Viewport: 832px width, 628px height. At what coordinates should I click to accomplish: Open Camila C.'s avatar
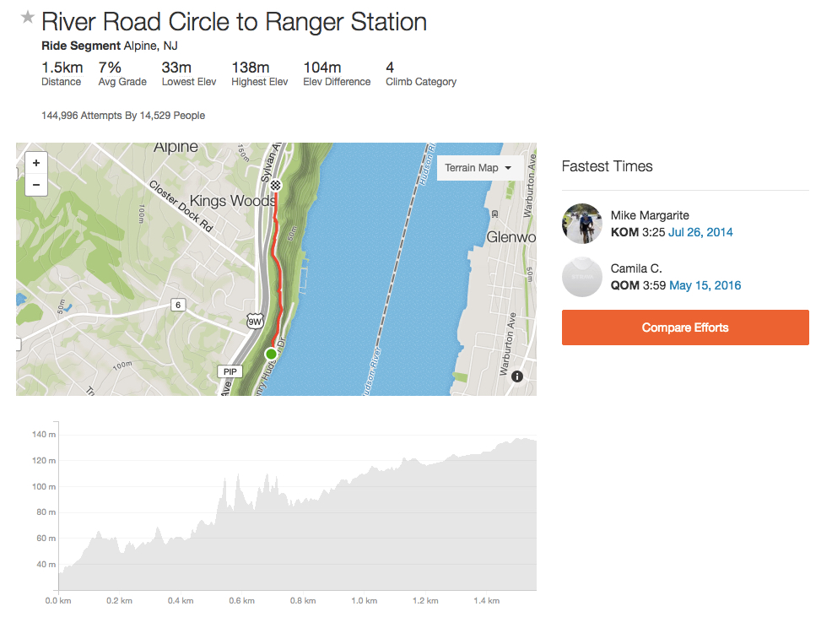pos(582,277)
